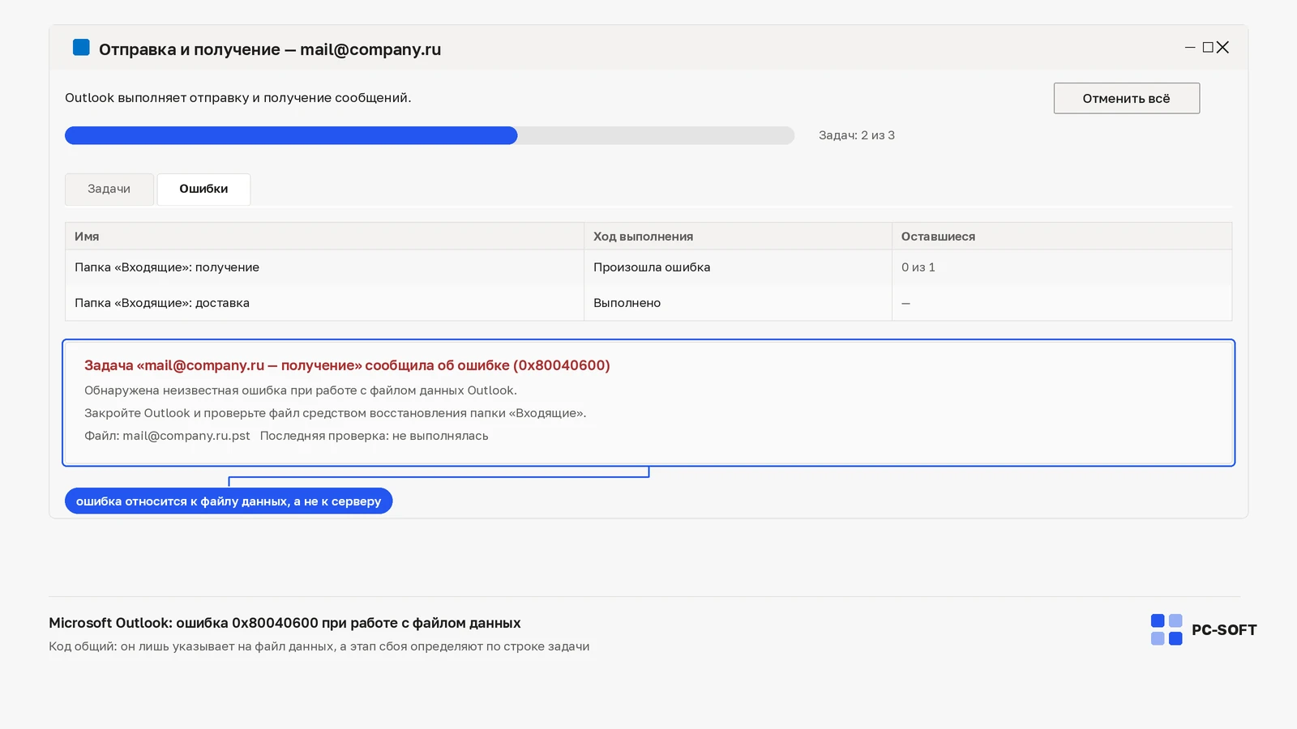Select row Папка «Входящие»: доставка
Viewport: 1297px width, 729px height.
[x=648, y=303]
